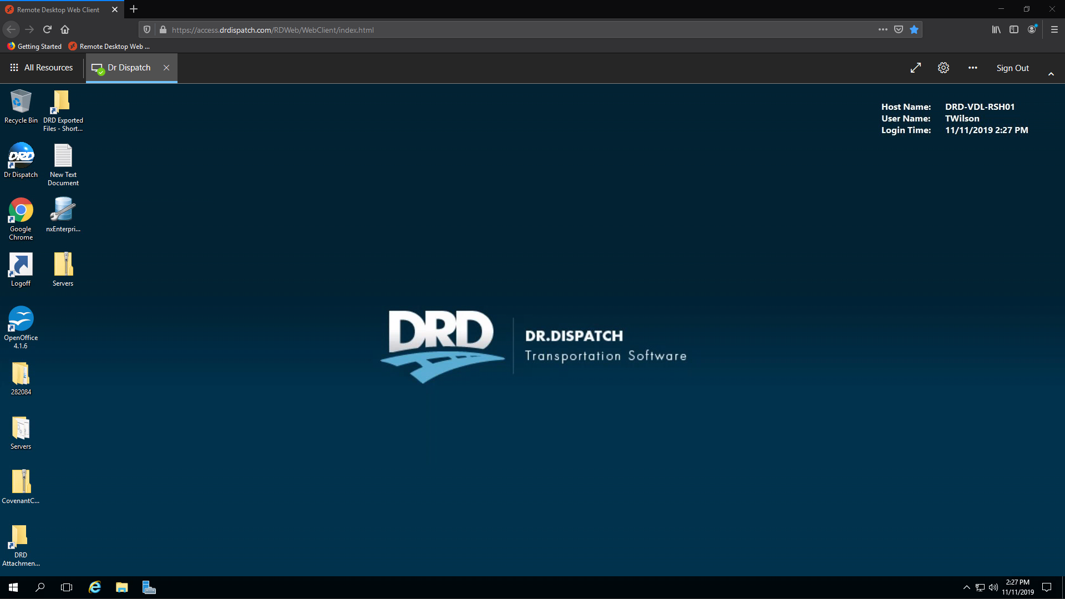Open the OpenOffice 4.1.6 desktop icon
Screen dimensions: 1065x599
click(21, 320)
